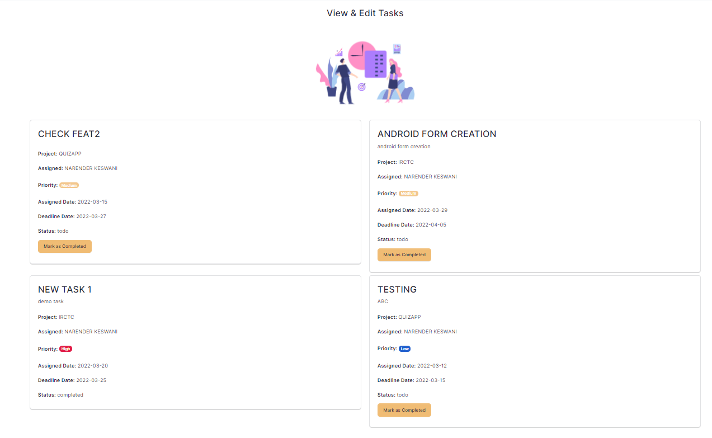This screenshot has height=438, width=712.
Task: Click the demo task description text
Action: 51,302
